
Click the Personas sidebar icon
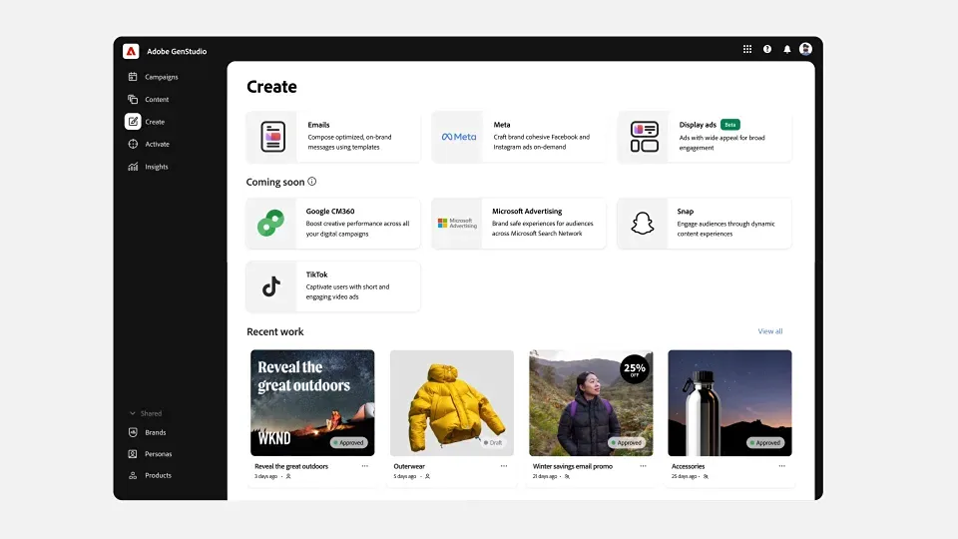click(x=133, y=453)
